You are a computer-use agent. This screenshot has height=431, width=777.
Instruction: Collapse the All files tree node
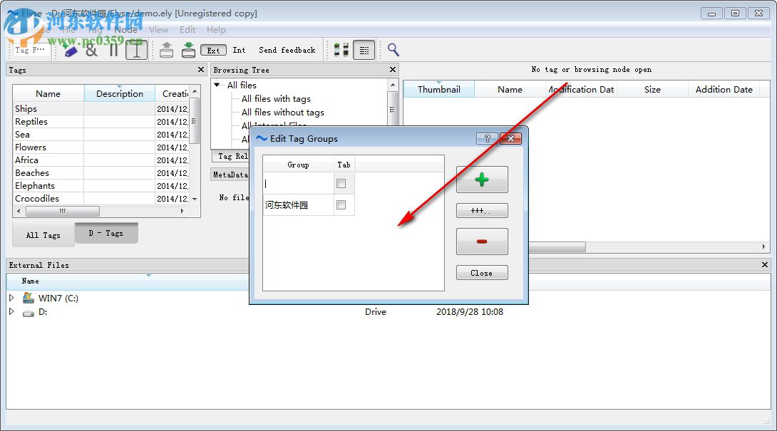tap(217, 85)
